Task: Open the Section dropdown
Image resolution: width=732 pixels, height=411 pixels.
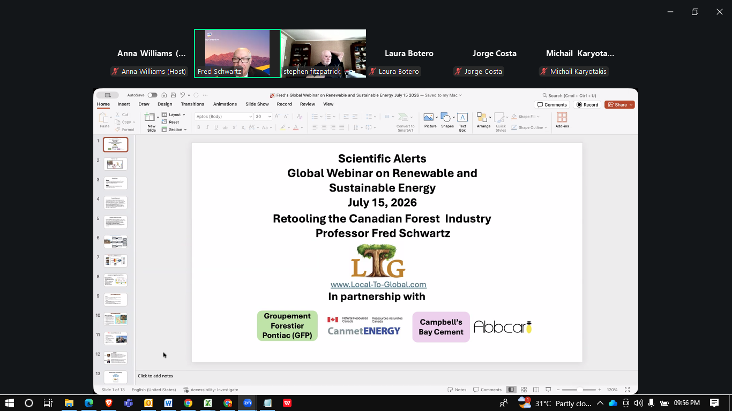Action: 174,130
